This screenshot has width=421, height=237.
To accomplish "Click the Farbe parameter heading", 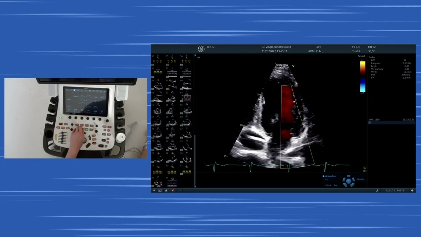I will 372,58.
